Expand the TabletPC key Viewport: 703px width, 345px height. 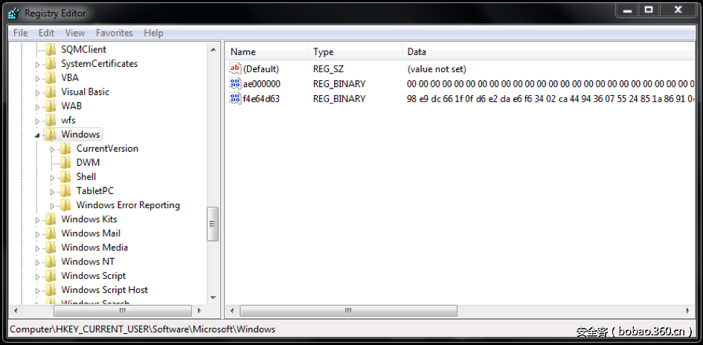click(53, 192)
